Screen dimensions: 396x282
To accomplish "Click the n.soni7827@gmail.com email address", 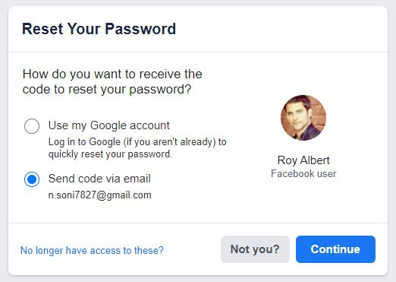I will coord(100,195).
